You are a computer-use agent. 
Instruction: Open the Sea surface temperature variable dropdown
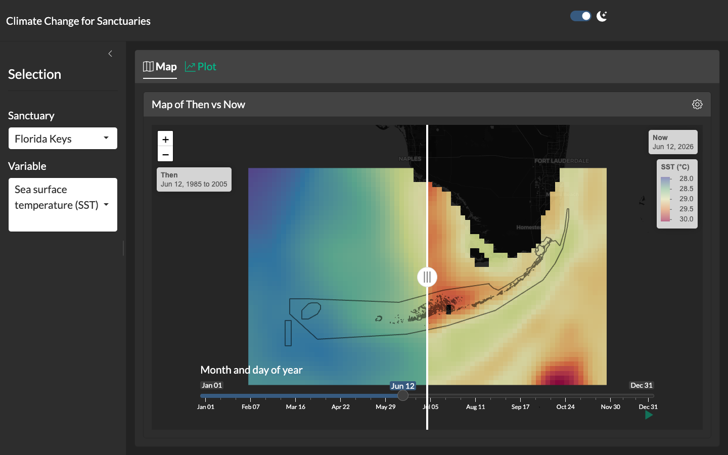point(63,205)
